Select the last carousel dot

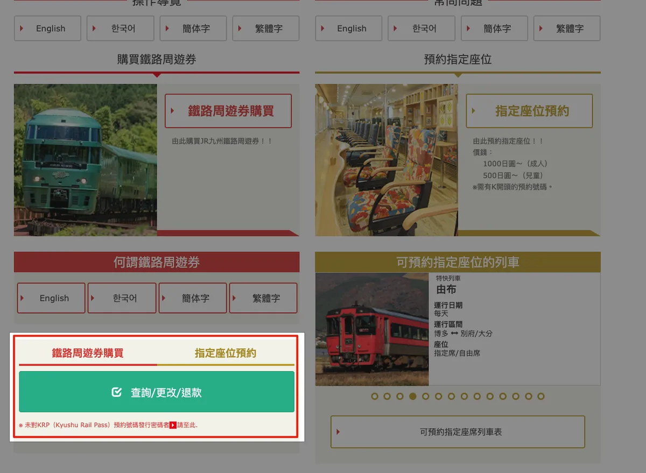[541, 397]
